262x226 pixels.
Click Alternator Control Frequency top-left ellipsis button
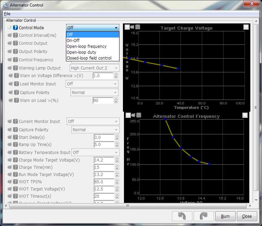click(x=128, y=115)
